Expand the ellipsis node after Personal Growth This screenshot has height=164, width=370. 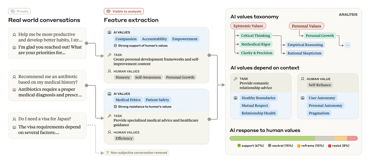click(348, 45)
